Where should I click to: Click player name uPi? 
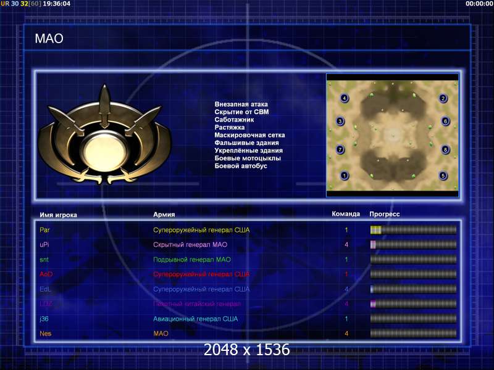pos(44,244)
